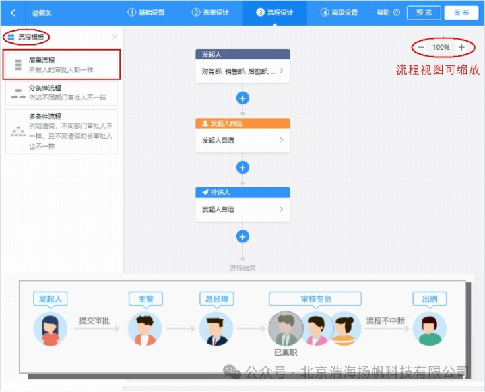485x392 pixels.
Task: Close the 流程模板 panel with the X
Action: click(115, 37)
